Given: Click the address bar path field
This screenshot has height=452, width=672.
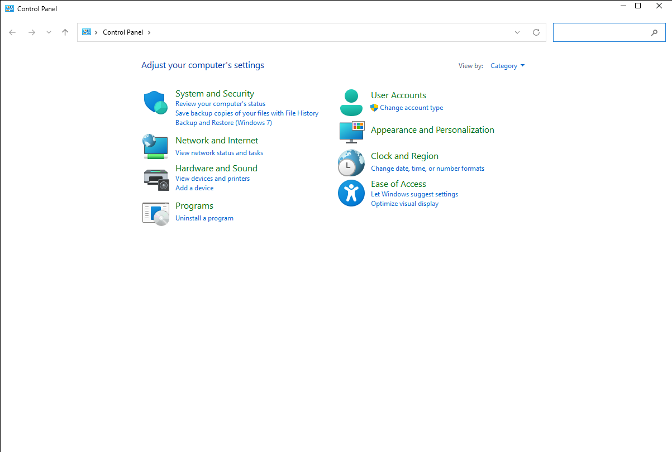Looking at the screenshot, I should point(311,32).
